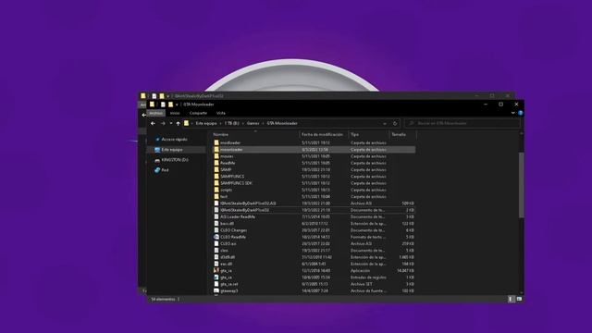Click GTA Moonloader in address breadcrumb
The height and width of the screenshot is (333, 592).
282,123
